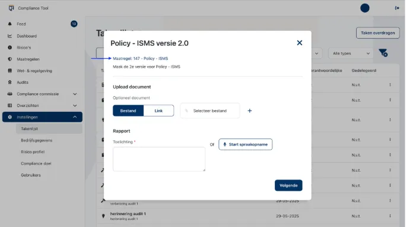
Task: Click the 29-05-2025 date of herinnering audit 1
Action: point(287,216)
